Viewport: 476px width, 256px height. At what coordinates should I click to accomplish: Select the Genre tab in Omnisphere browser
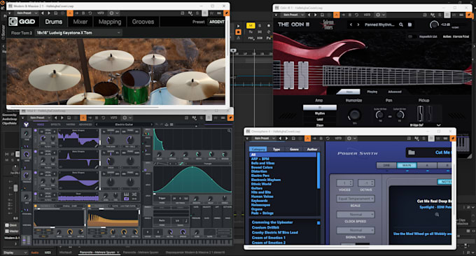pyautogui.click(x=294, y=149)
